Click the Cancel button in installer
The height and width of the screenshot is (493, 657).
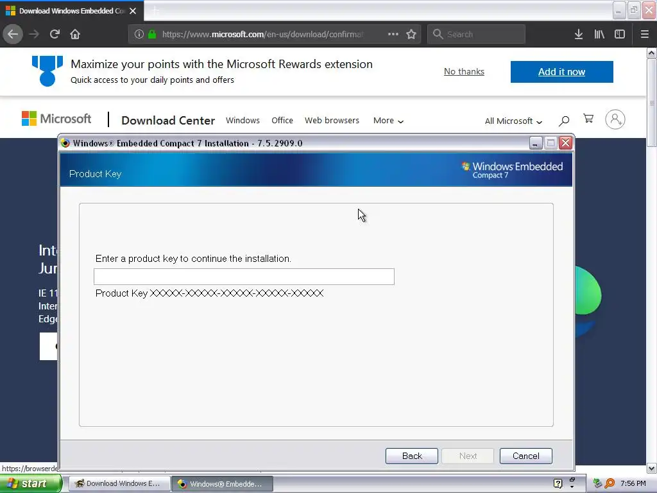point(526,456)
